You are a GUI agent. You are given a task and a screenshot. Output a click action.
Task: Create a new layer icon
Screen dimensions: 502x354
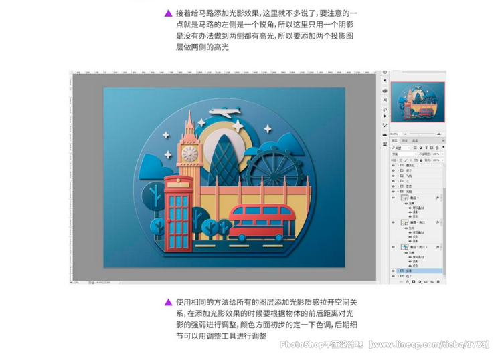click(432, 281)
